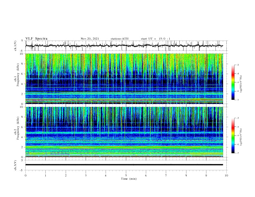The image size is (255, 197).
Task: Click the "-5" tick on ch.3(V) voltage axis
Action: [22, 170]
